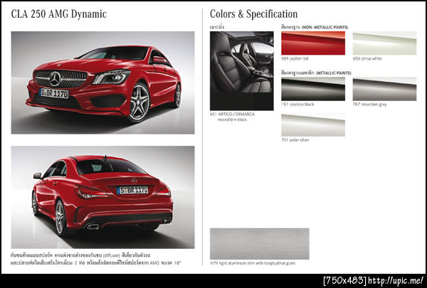Click the METALLIC PAINTS section label
The height and width of the screenshot is (288, 427).
pyautogui.click(x=316, y=73)
